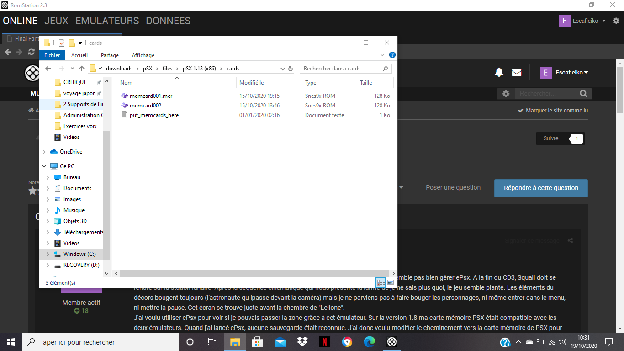Click the Taper ici pour rechercher box

[x=100, y=342]
